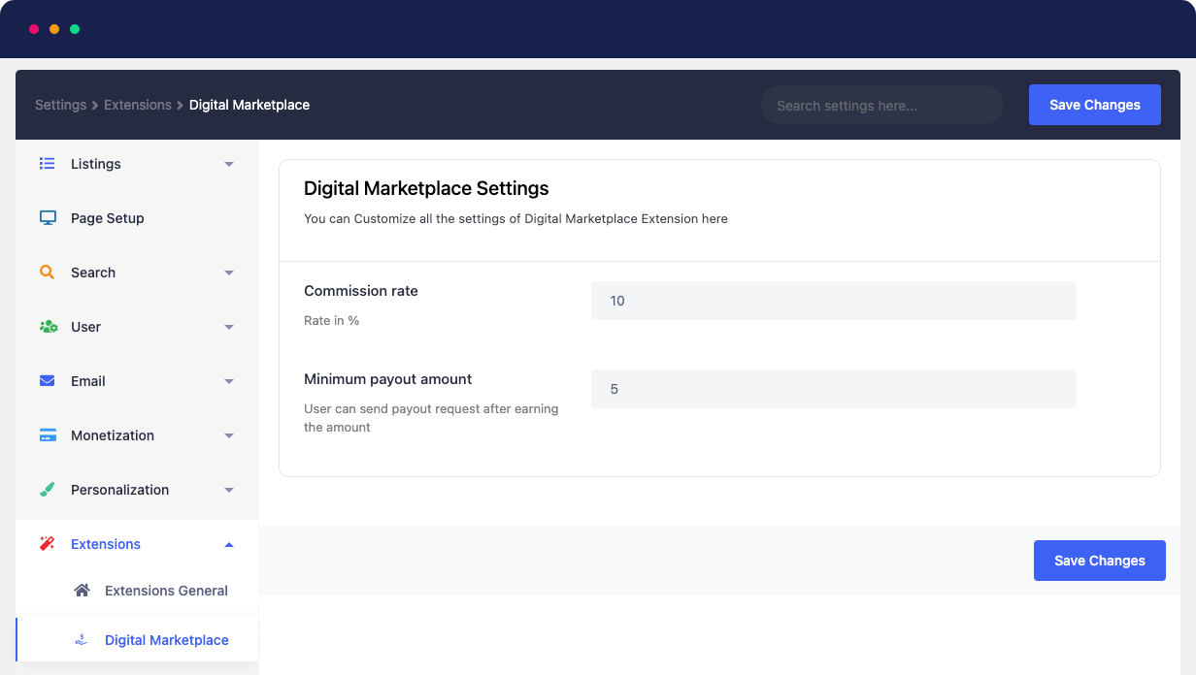1196x675 pixels.
Task: Expand the Listings section chevron
Action: point(230,164)
